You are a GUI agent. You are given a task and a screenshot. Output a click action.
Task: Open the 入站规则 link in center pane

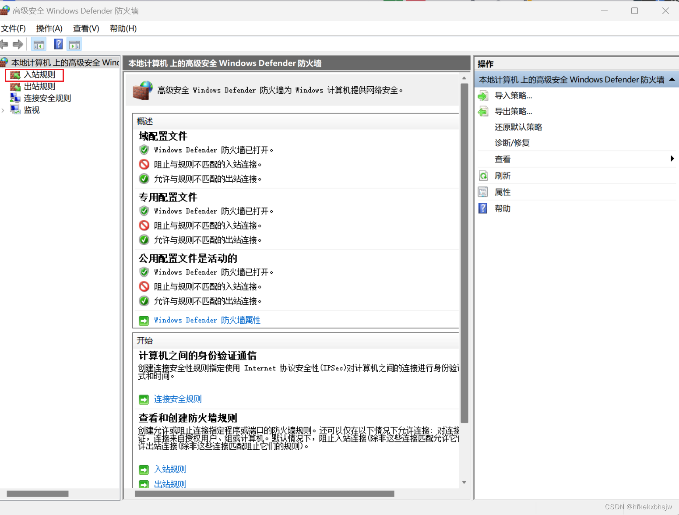point(170,469)
